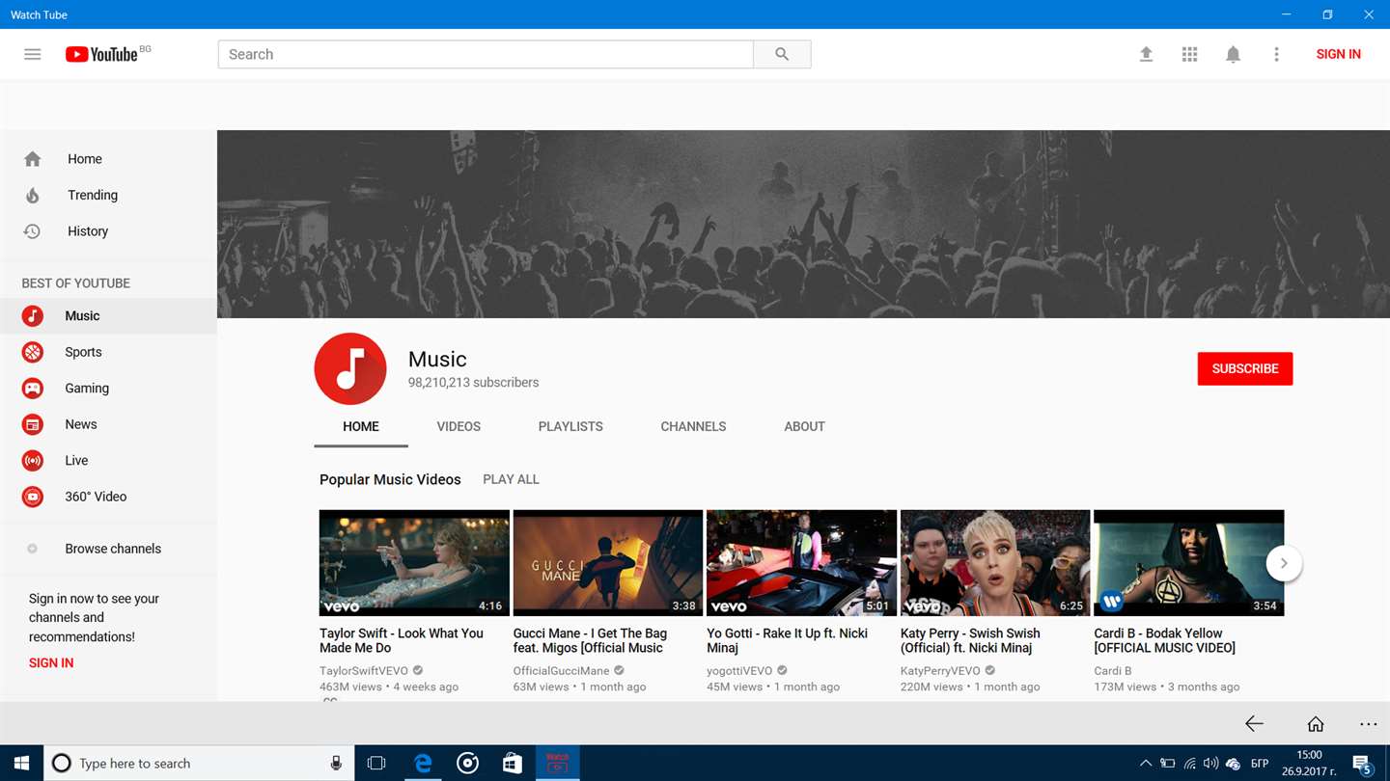This screenshot has height=781, width=1390.
Task: Open Taylor Swift video thumbnail
Action: click(414, 563)
